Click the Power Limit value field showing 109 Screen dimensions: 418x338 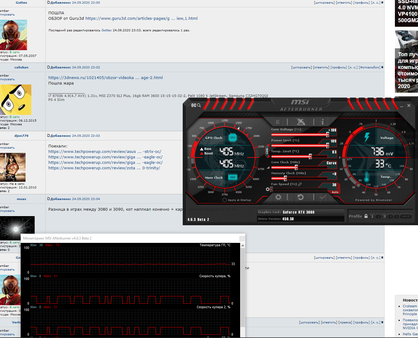332,141
